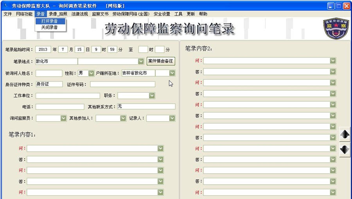Expand the 职务 position dropdown
352x199 pixels.
click(x=152, y=96)
